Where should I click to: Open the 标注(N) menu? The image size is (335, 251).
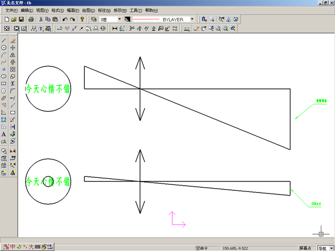tap(104, 10)
